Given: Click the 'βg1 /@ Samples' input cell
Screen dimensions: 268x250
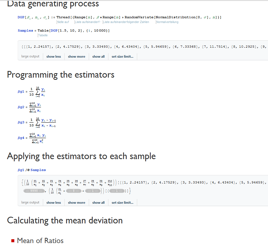Looking at the screenshot, I should (32, 170).
